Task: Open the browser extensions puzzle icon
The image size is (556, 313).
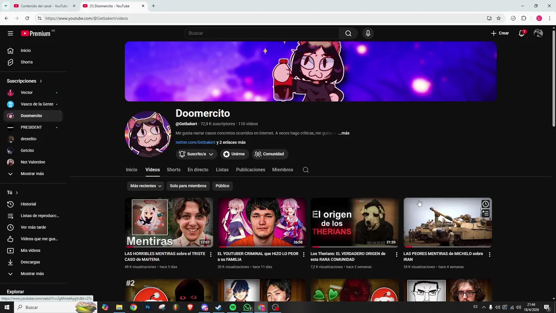Action: (x=523, y=18)
